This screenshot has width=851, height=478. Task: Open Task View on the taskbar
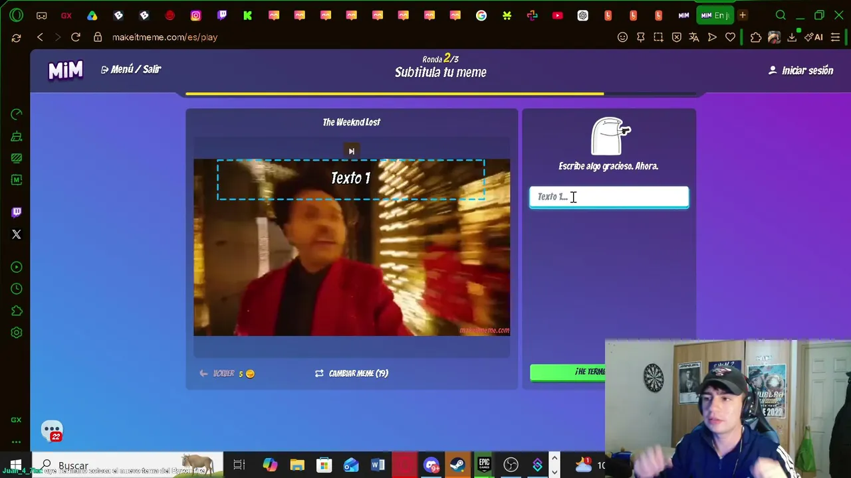click(239, 465)
